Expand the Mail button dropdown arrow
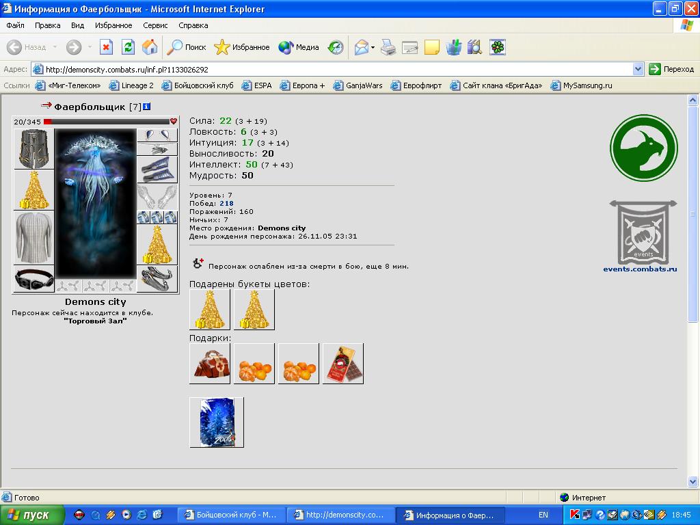Screen dimensions: 700x525 (x=373, y=47)
